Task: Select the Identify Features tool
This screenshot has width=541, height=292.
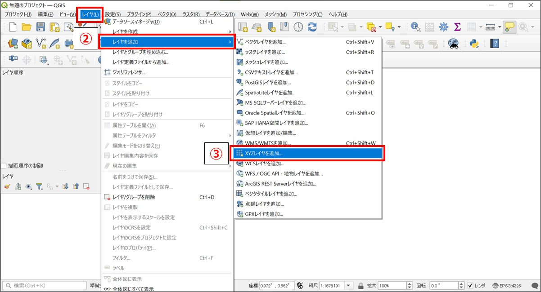Action: pos(415,27)
